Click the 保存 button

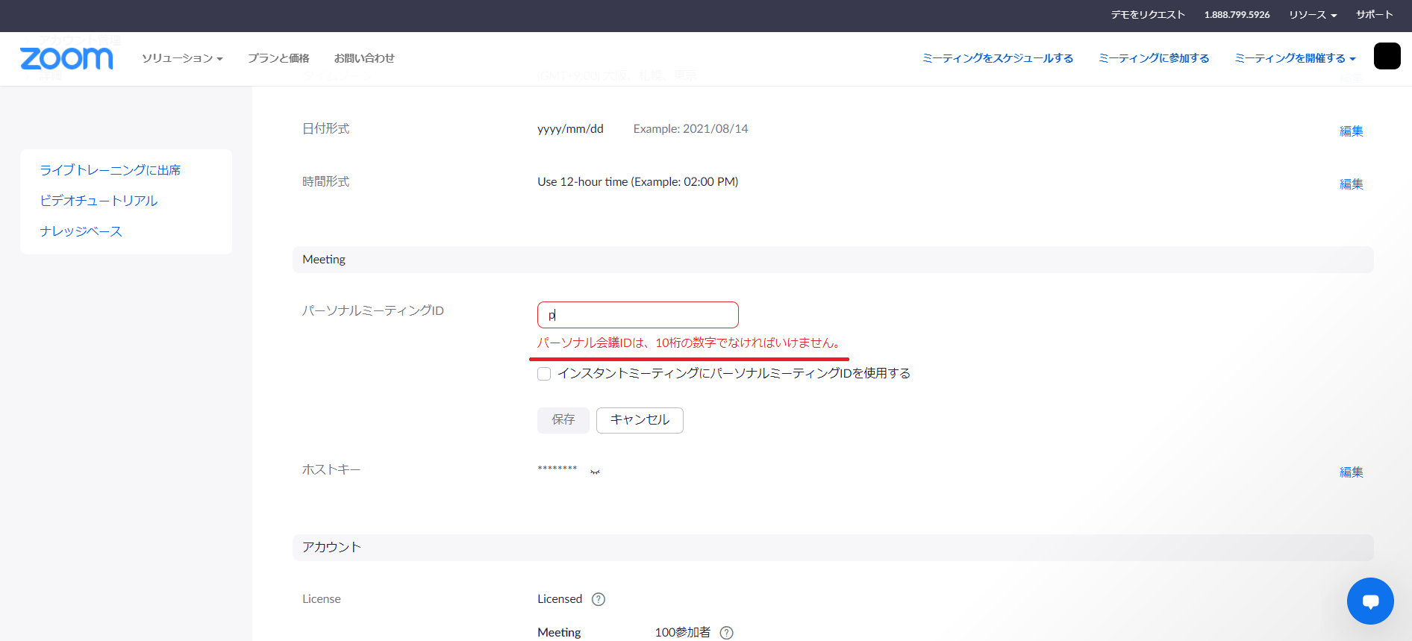click(563, 420)
